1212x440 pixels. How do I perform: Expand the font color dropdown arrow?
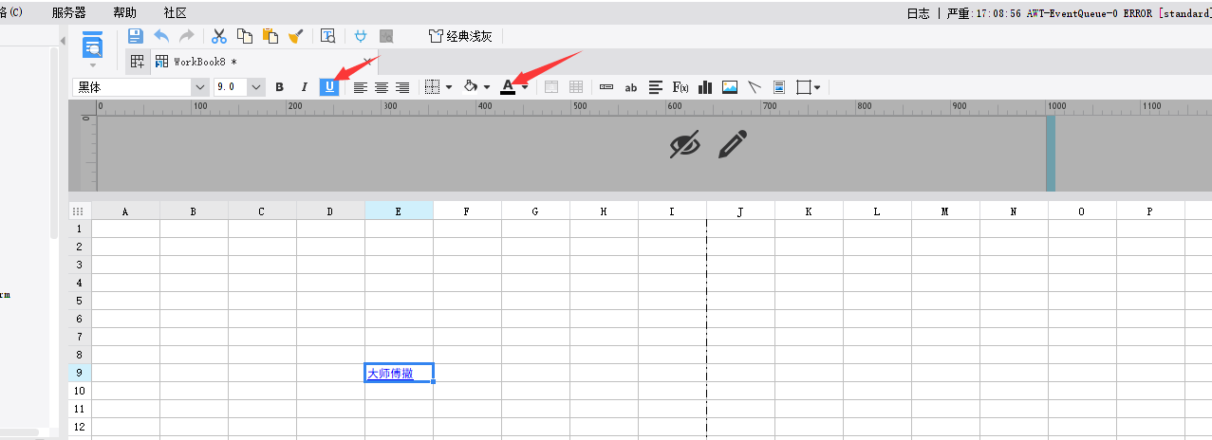[x=525, y=87]
